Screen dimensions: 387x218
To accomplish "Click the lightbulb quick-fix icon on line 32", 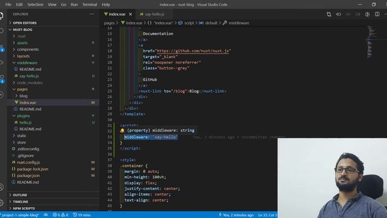I will coord(122,131).
